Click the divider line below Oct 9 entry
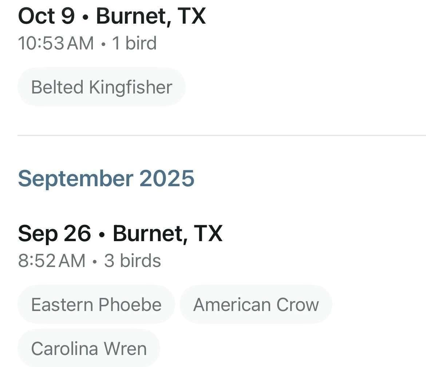 pyautogui.click(x=222, y=135)
